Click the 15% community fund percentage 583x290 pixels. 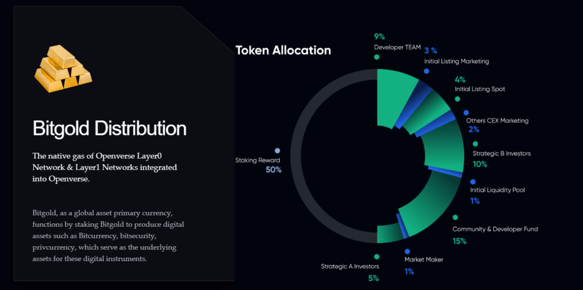pos(459,241)
